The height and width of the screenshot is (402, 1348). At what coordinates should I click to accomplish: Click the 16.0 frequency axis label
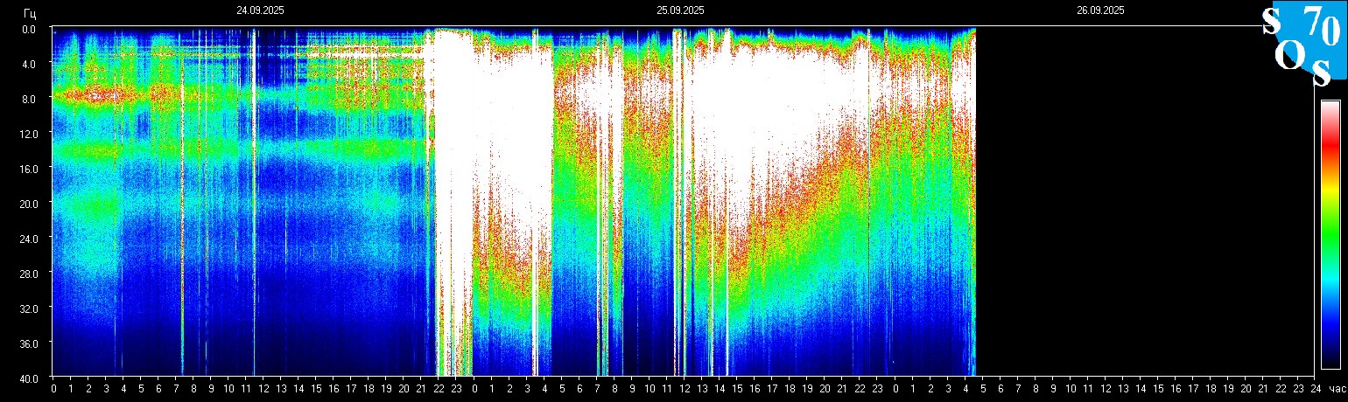[x=30, y=169]
